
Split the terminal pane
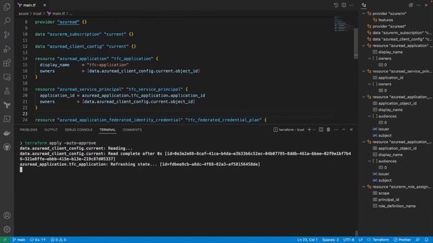click(321, 130)
